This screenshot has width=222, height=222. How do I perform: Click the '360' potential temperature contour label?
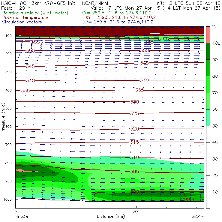click(164, 38)
